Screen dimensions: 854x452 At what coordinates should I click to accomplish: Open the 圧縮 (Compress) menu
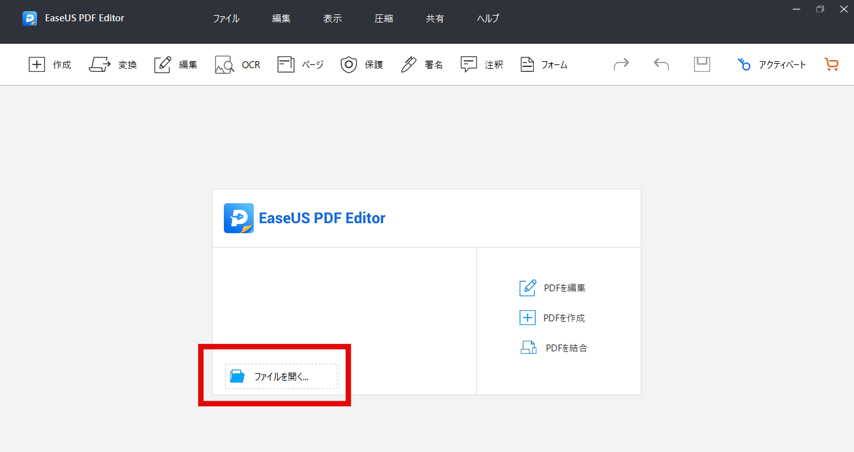point(384,19)
